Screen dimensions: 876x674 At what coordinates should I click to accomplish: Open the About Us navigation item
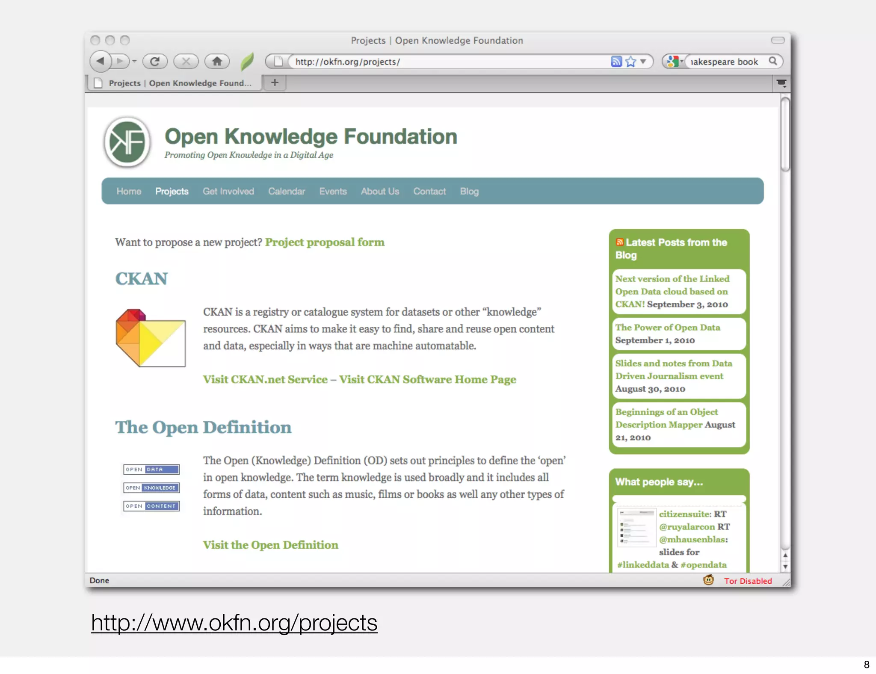380,191
